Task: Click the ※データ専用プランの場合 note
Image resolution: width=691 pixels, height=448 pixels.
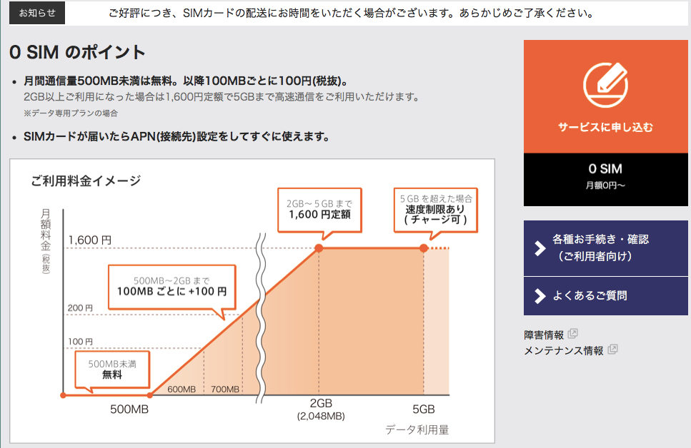Action: click(x=71, y=113)
